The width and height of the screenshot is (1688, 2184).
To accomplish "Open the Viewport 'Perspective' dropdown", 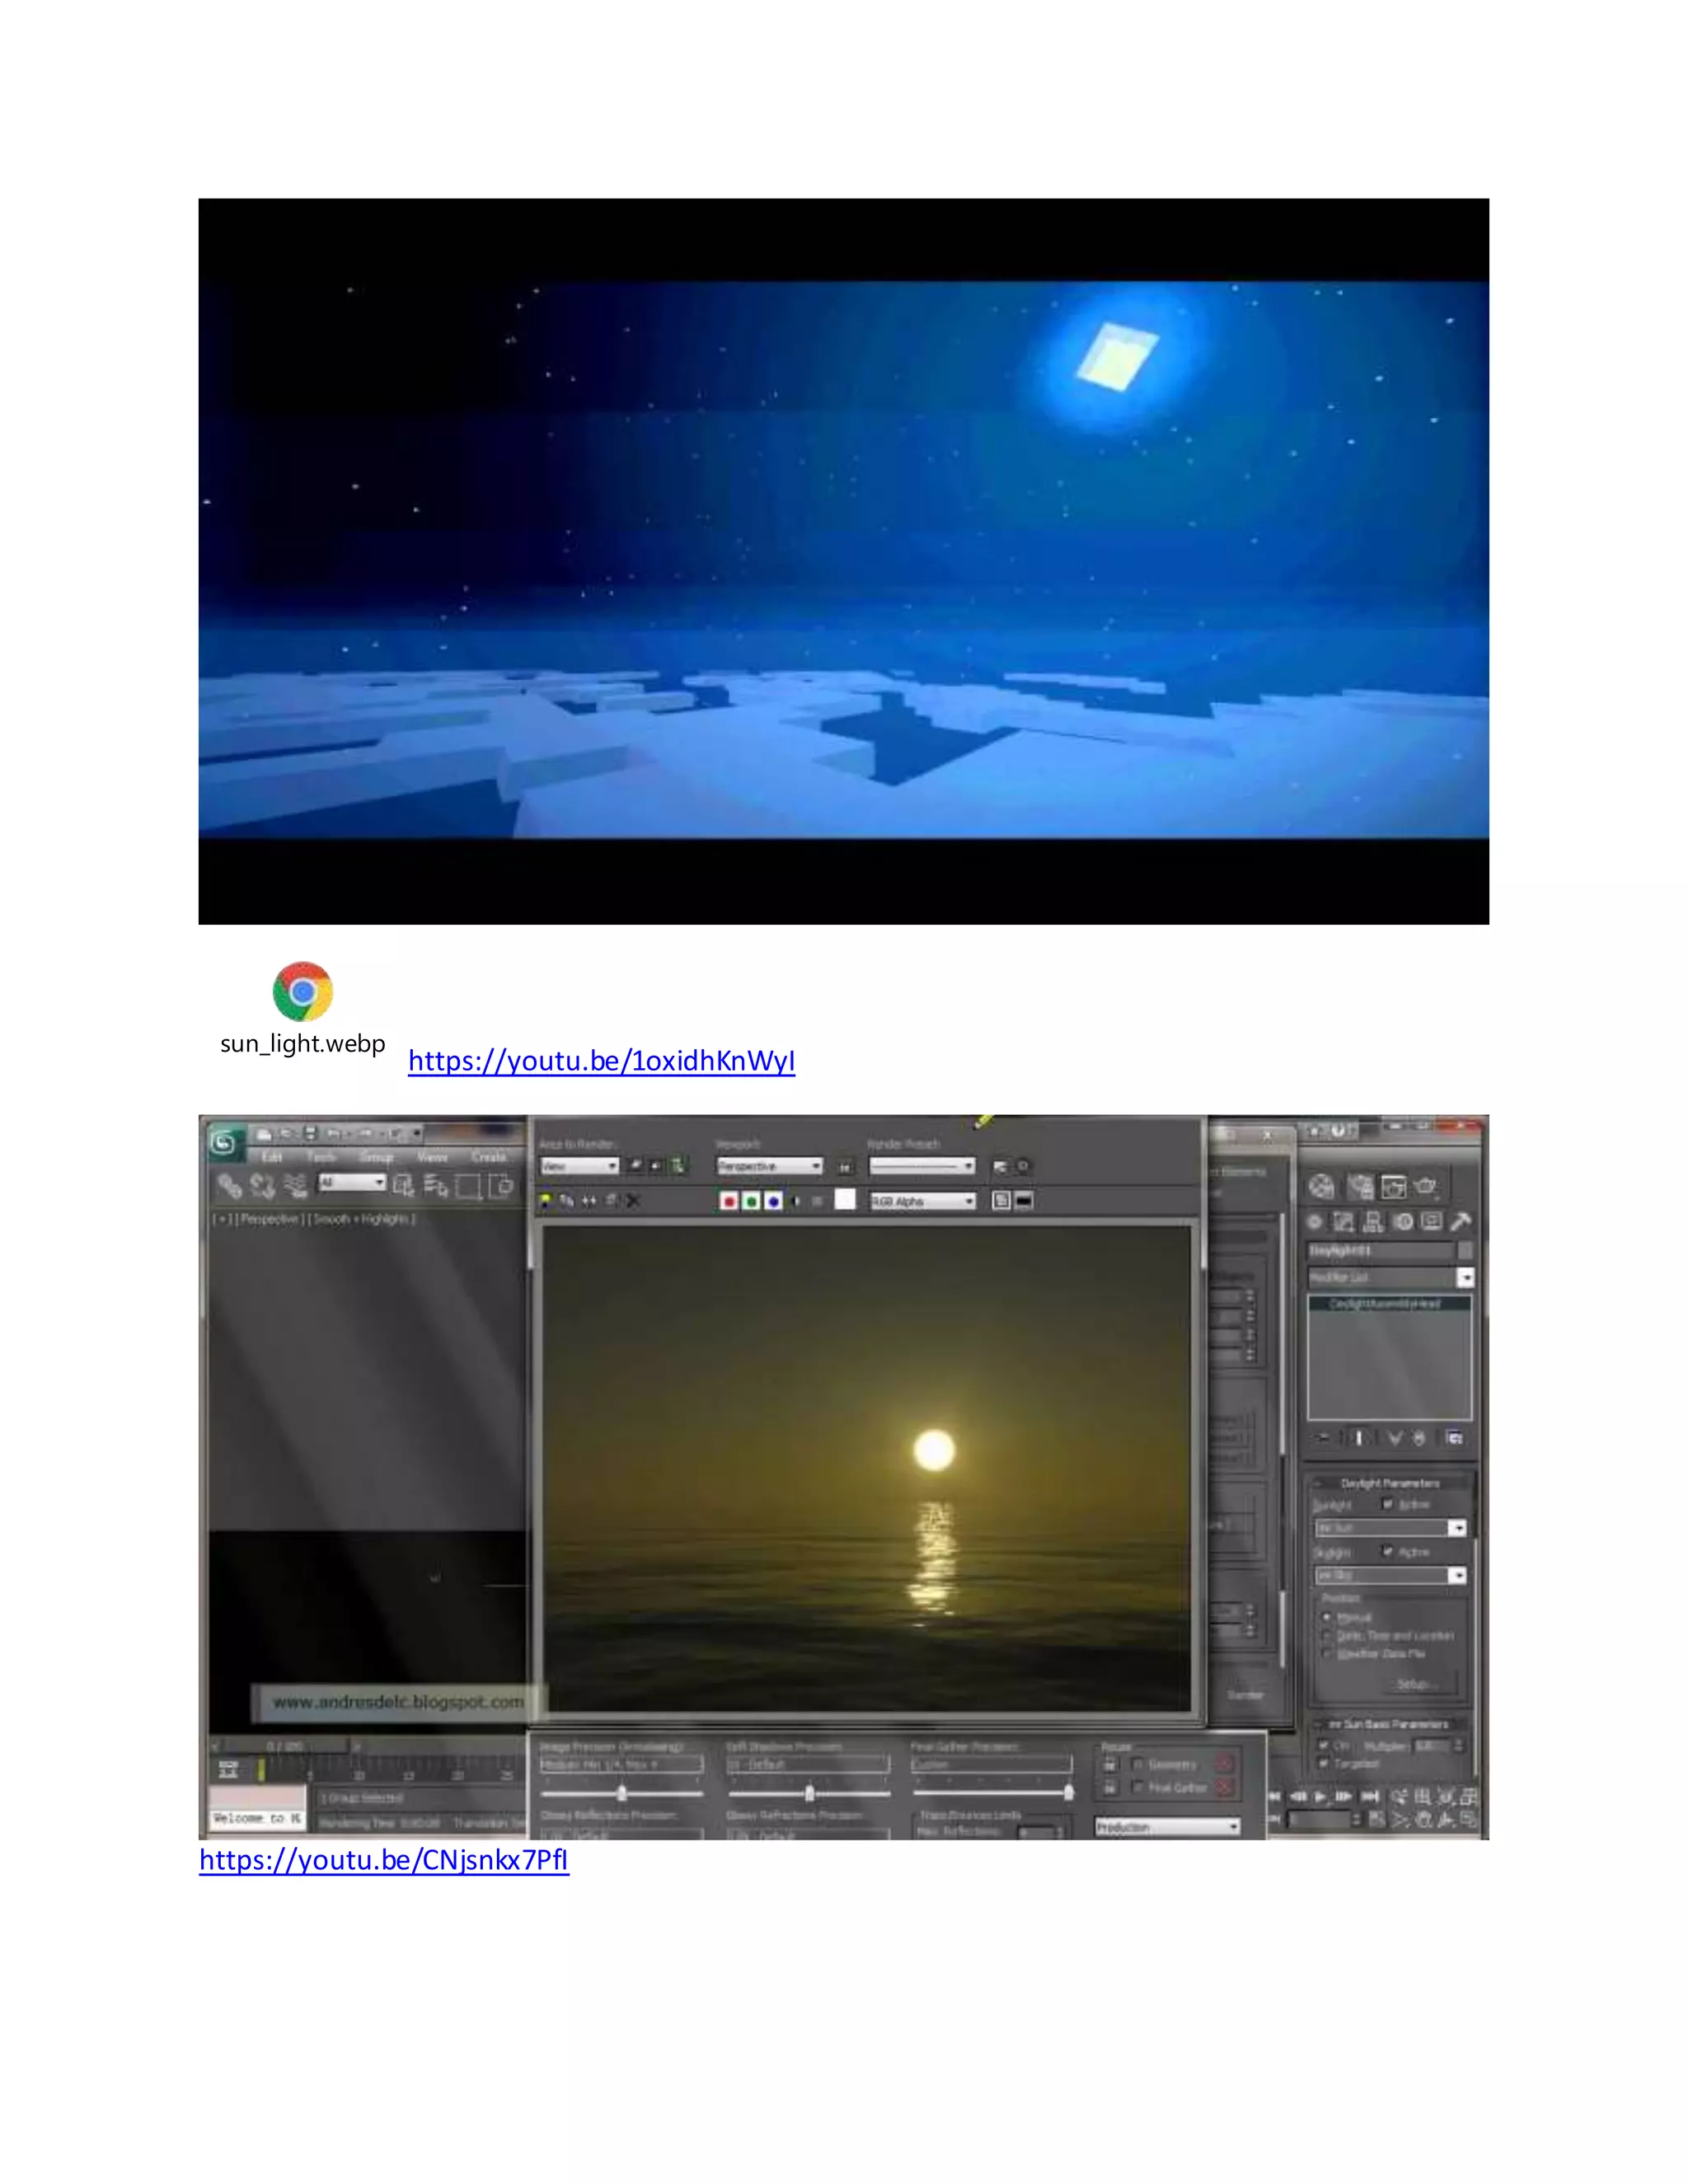I will tap(769, 1166).
